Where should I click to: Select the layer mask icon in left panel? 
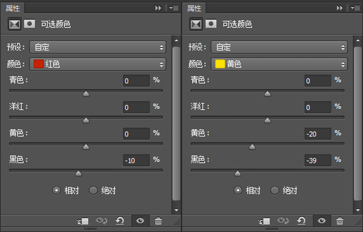[x=30, y=24]
